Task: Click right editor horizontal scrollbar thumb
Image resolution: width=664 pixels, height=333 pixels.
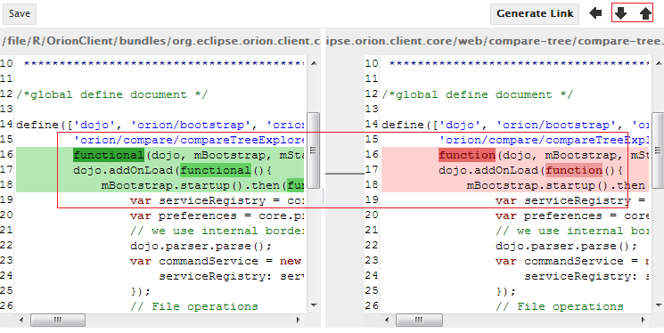Action: [x=419, y=321]
